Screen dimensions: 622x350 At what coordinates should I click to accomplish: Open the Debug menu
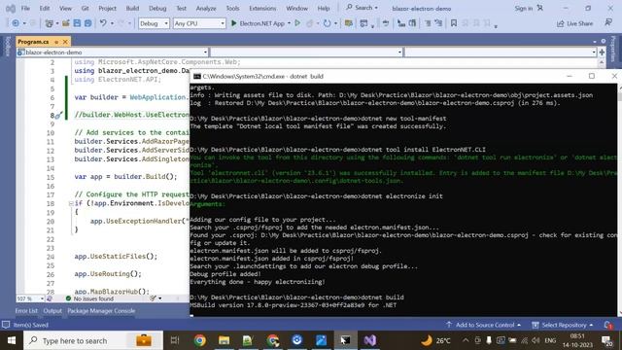tap(157, 8)
